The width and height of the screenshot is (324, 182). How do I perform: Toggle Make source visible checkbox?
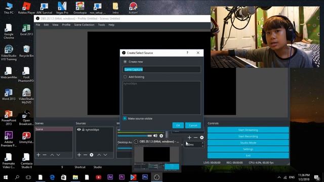pos(125,118)
